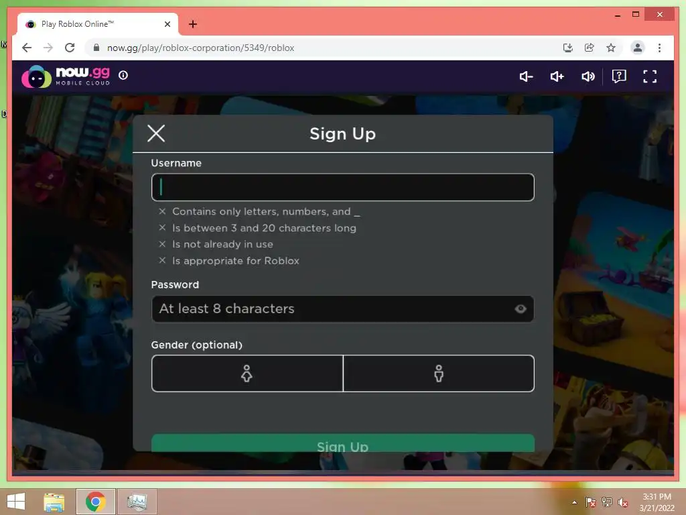Click the 'Username' label
The image size is (686, 515).
point(176,163)
